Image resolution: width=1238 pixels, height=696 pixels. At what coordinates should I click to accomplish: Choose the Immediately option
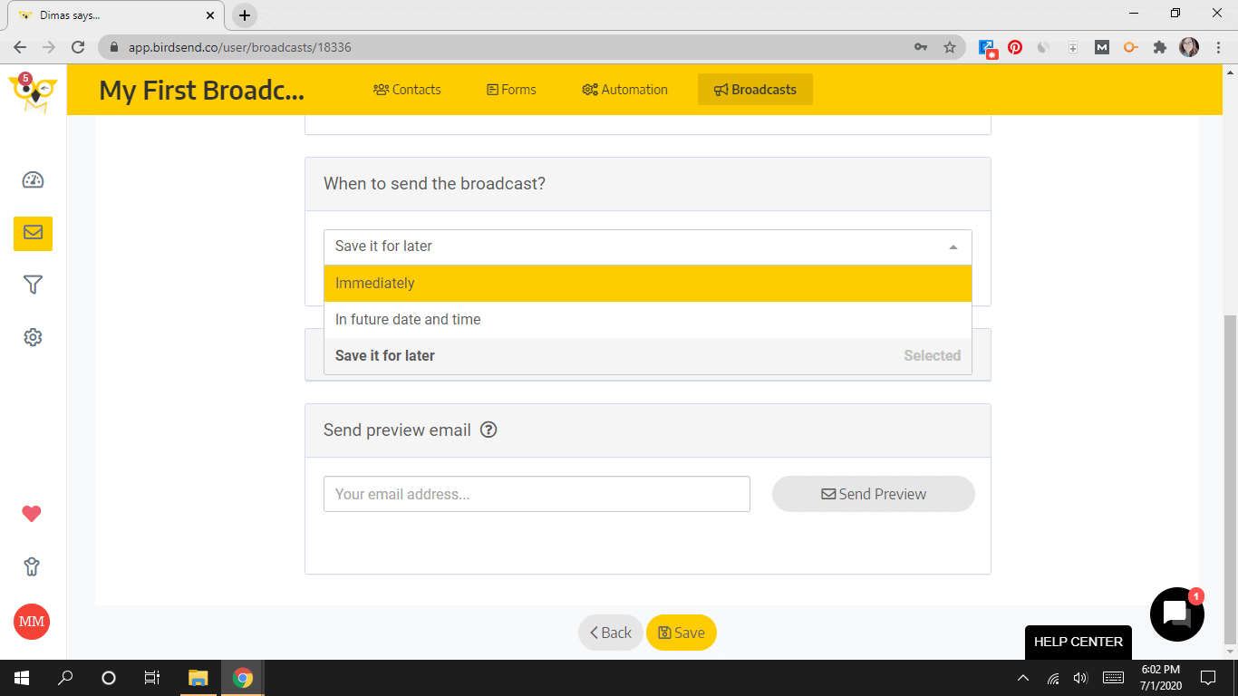coord(647,283)
